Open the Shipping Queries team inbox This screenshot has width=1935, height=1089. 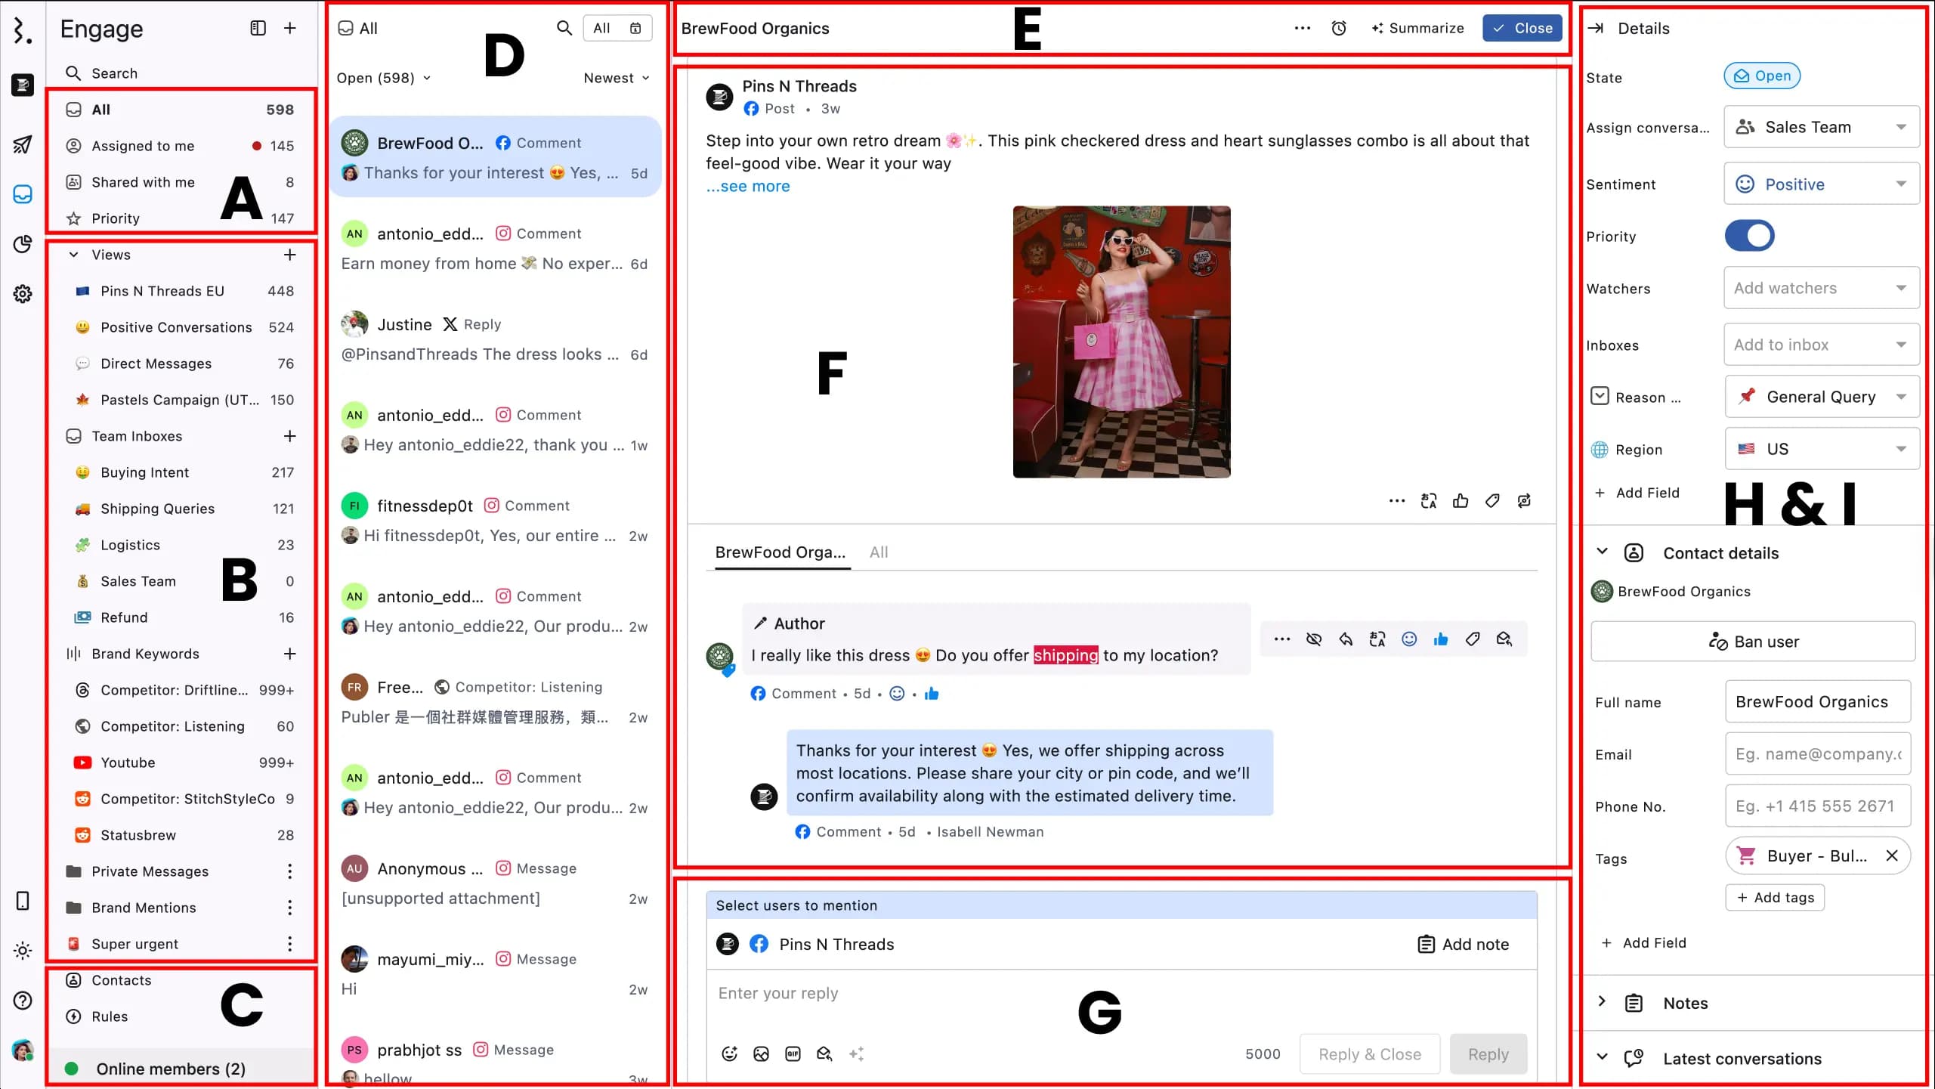point(181,509)
